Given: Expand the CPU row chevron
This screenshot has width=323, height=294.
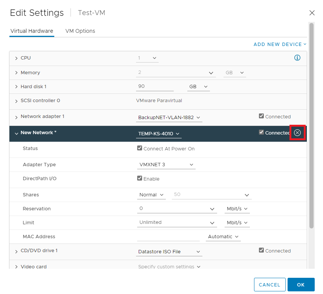Looking at the screenshot, I should pos(16,58).
